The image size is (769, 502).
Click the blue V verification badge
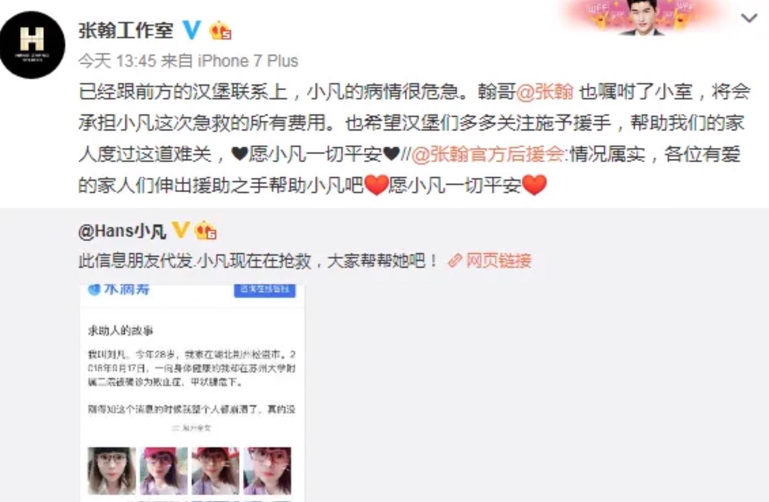pos(191,30)
